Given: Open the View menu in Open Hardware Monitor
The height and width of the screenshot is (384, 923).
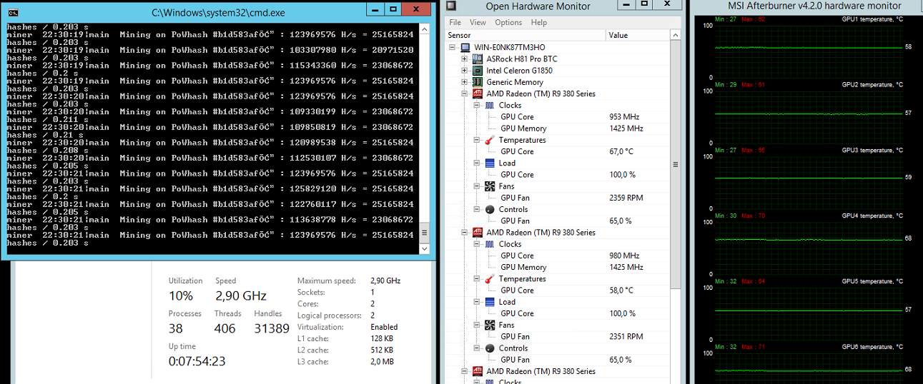Looking at the screenshot, I should click(x=478, y=22).
